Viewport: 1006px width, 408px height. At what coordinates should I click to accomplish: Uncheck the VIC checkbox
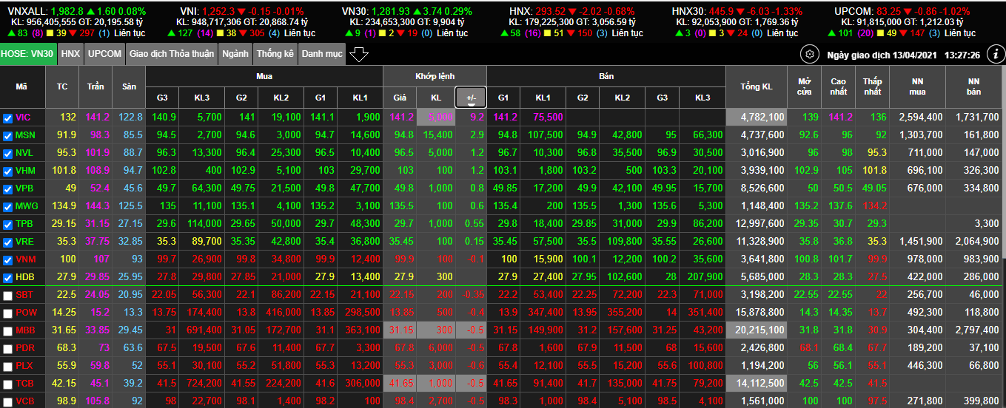coord(7,118)
